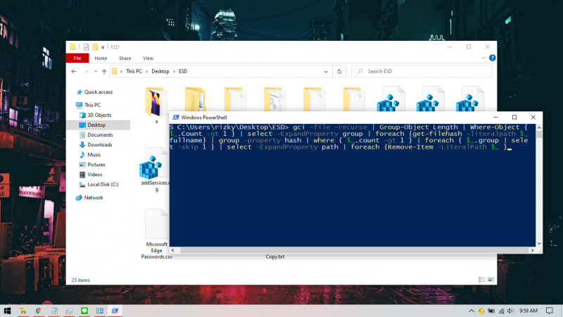Refresh the ESD folder view

point(339,72)
